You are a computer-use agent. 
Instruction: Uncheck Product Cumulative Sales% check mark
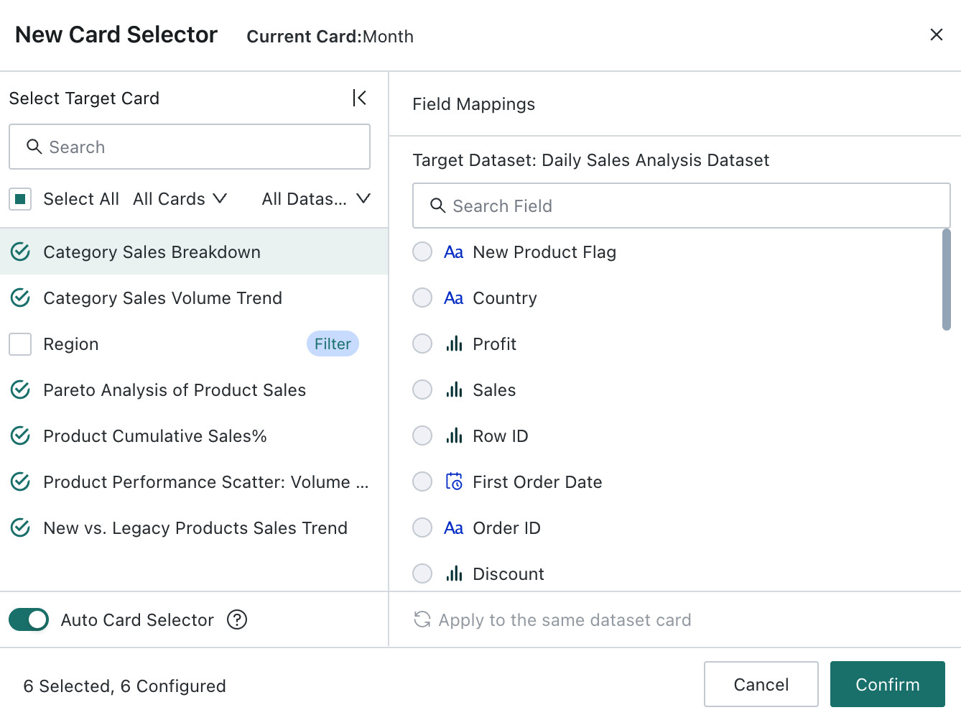click(x=21, y=435)
